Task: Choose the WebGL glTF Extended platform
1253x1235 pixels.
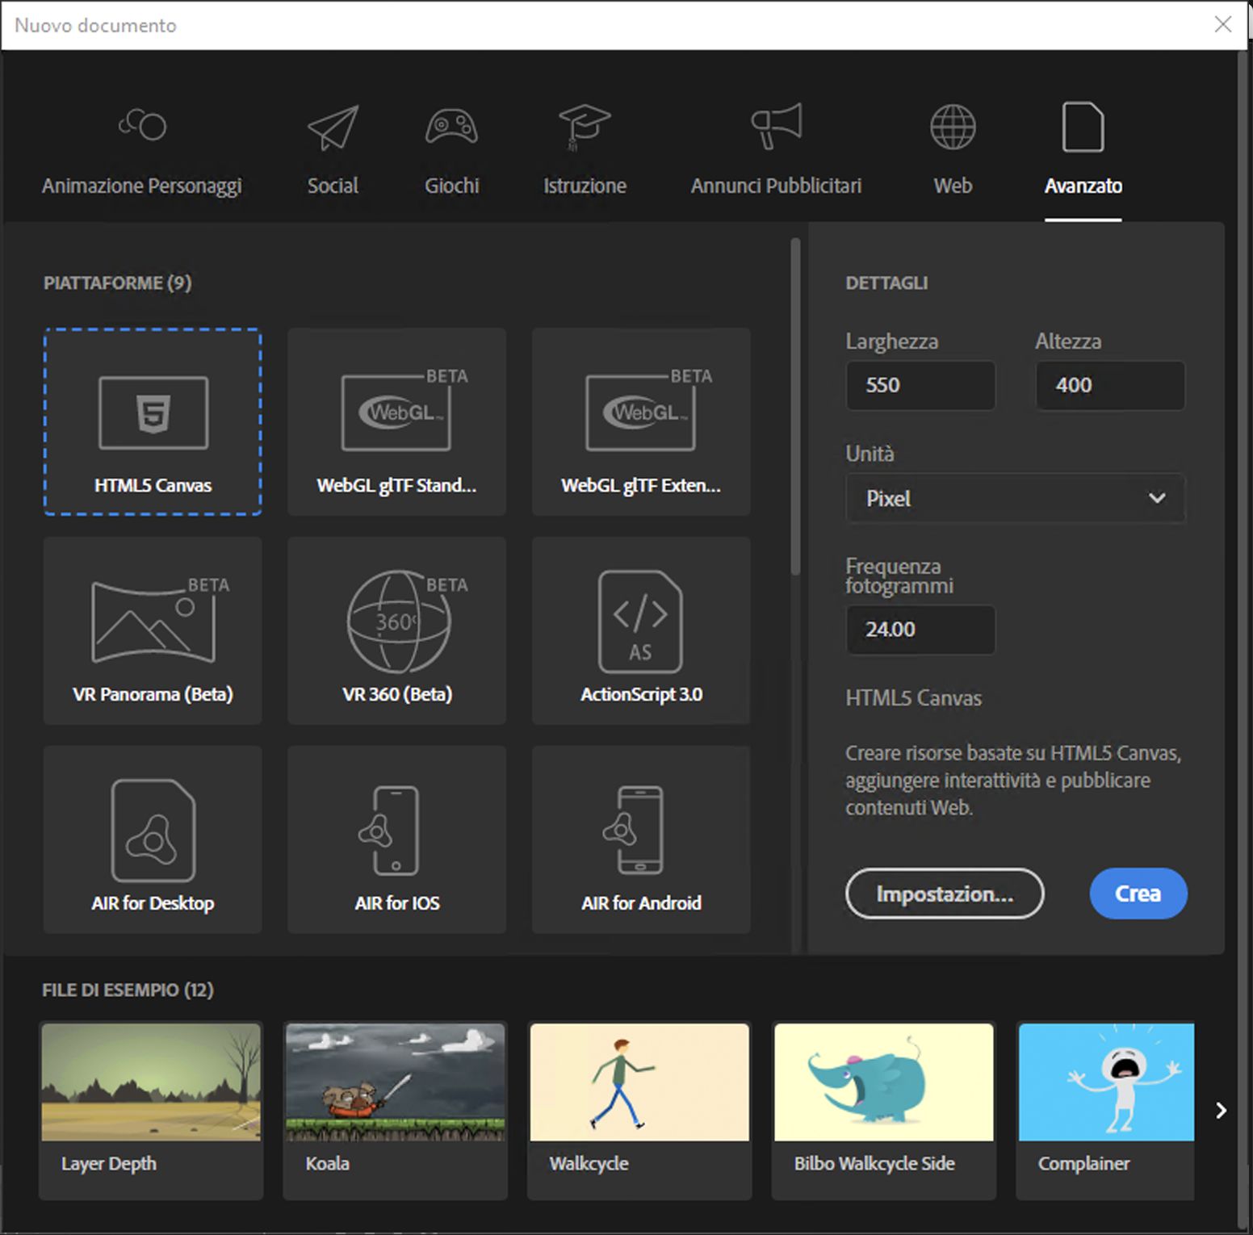Action: (641, 421)
